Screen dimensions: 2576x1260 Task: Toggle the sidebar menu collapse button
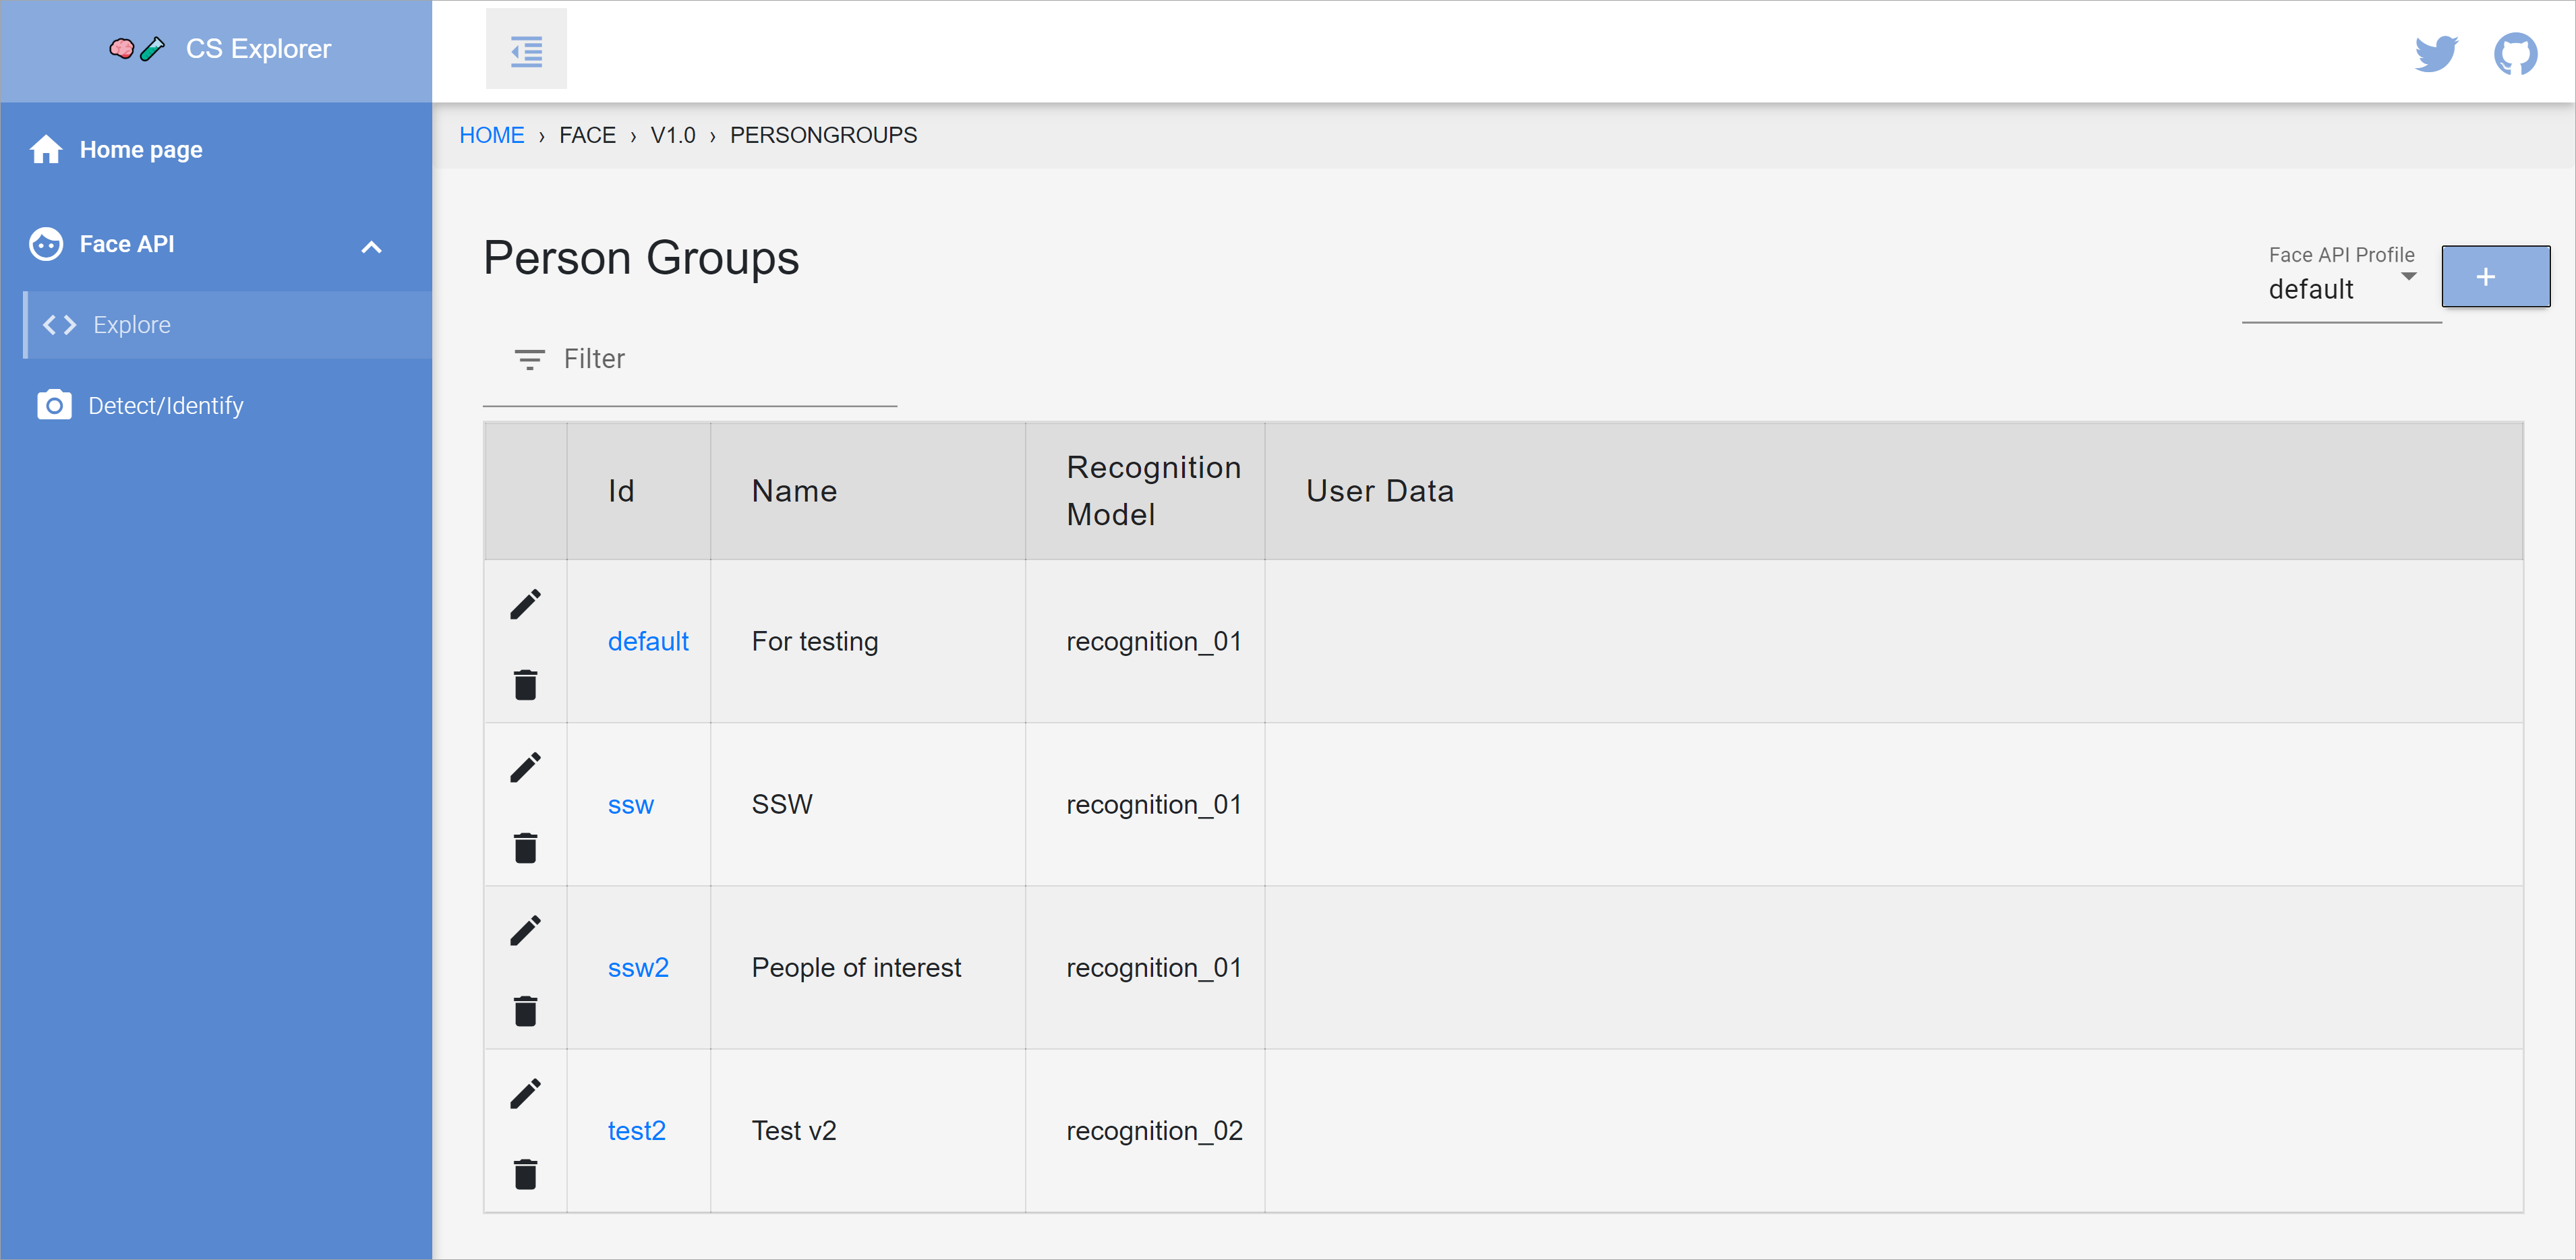pos(526,50)
